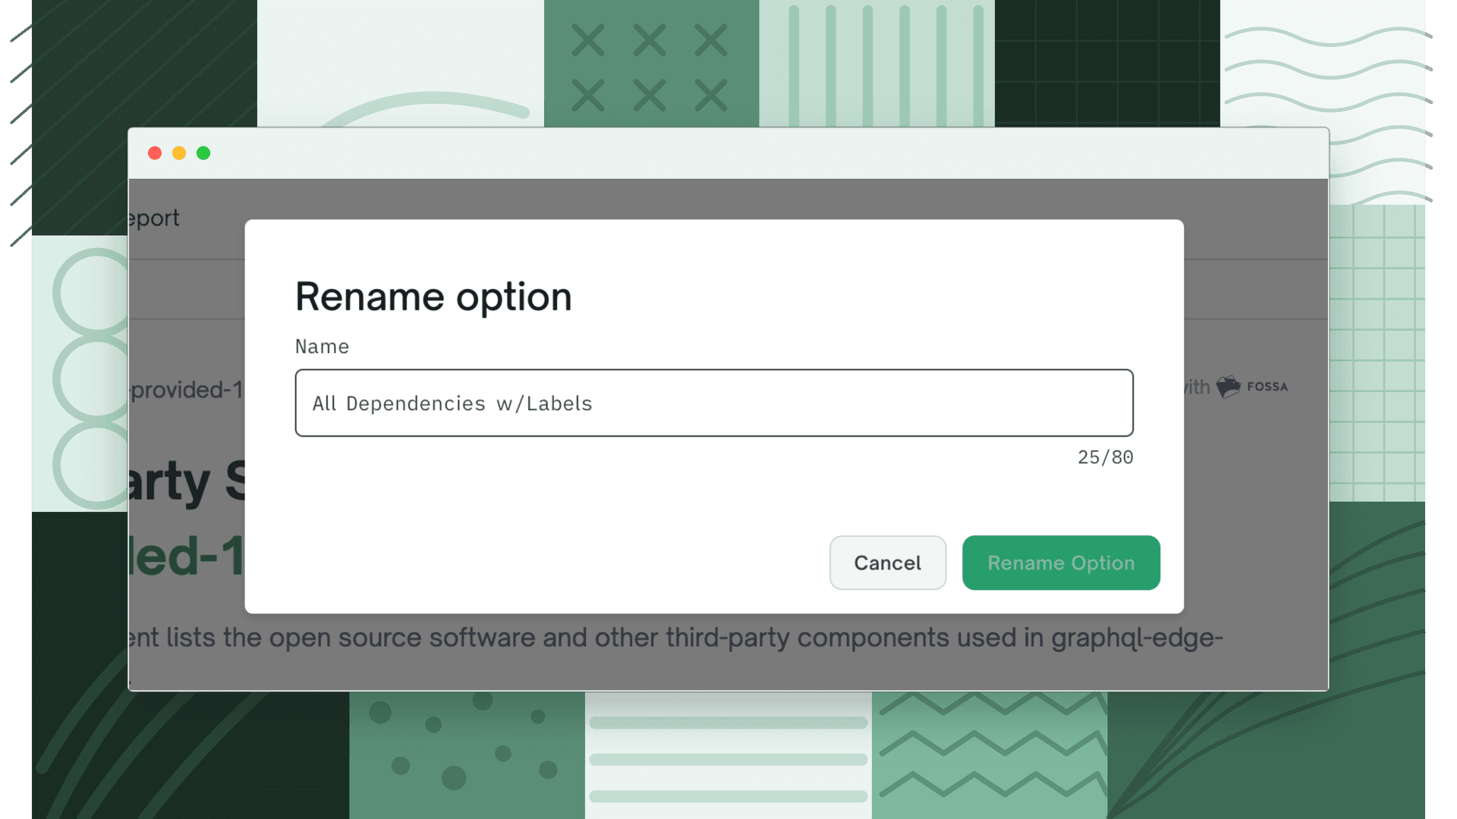Click the yellow minimize window dot
The height and width of the screenshot is (819, 1457).
pyautogui.click(x=179, y=153)
